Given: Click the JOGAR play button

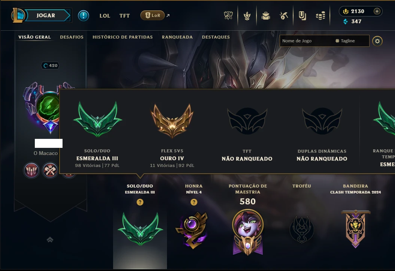Looking at the screenshot, I should pos(46,15).
